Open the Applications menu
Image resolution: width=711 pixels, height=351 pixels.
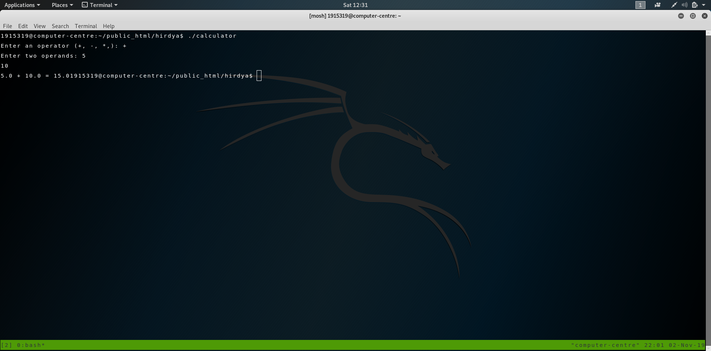[22, 5]
